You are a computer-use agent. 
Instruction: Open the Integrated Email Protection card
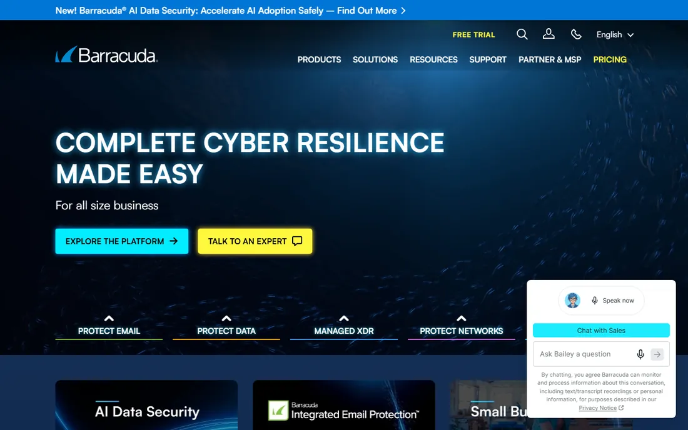(343, 405)
